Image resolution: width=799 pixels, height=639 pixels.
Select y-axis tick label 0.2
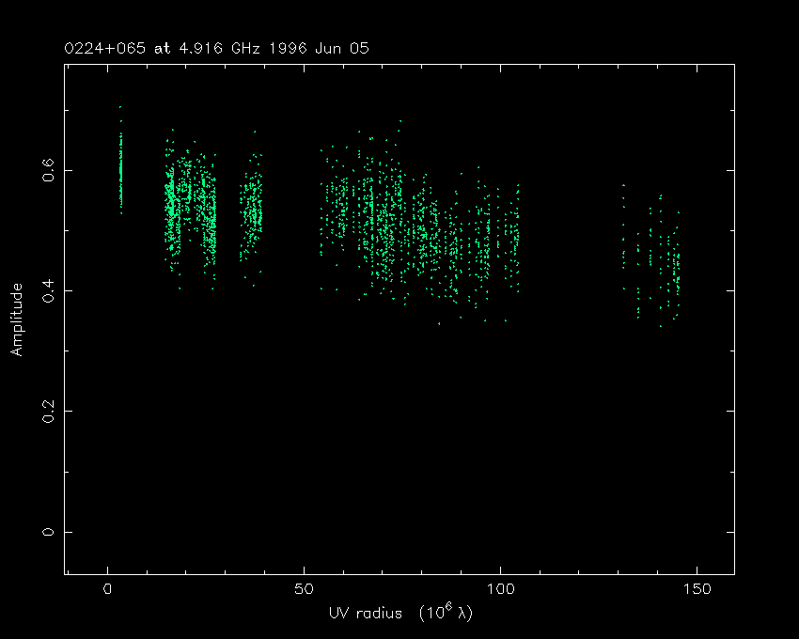click(x=47, y=411)
